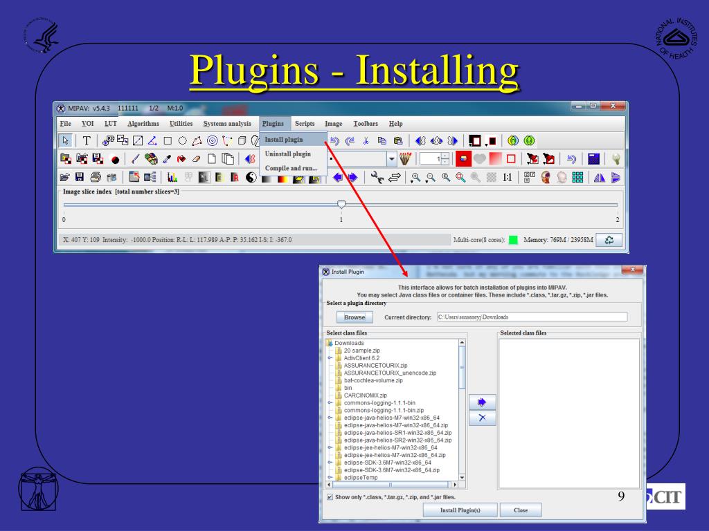This screenshot has width=709, height=531.
Task: Open the multiple paintbrushes editor icon
Action: click(406, 159)
